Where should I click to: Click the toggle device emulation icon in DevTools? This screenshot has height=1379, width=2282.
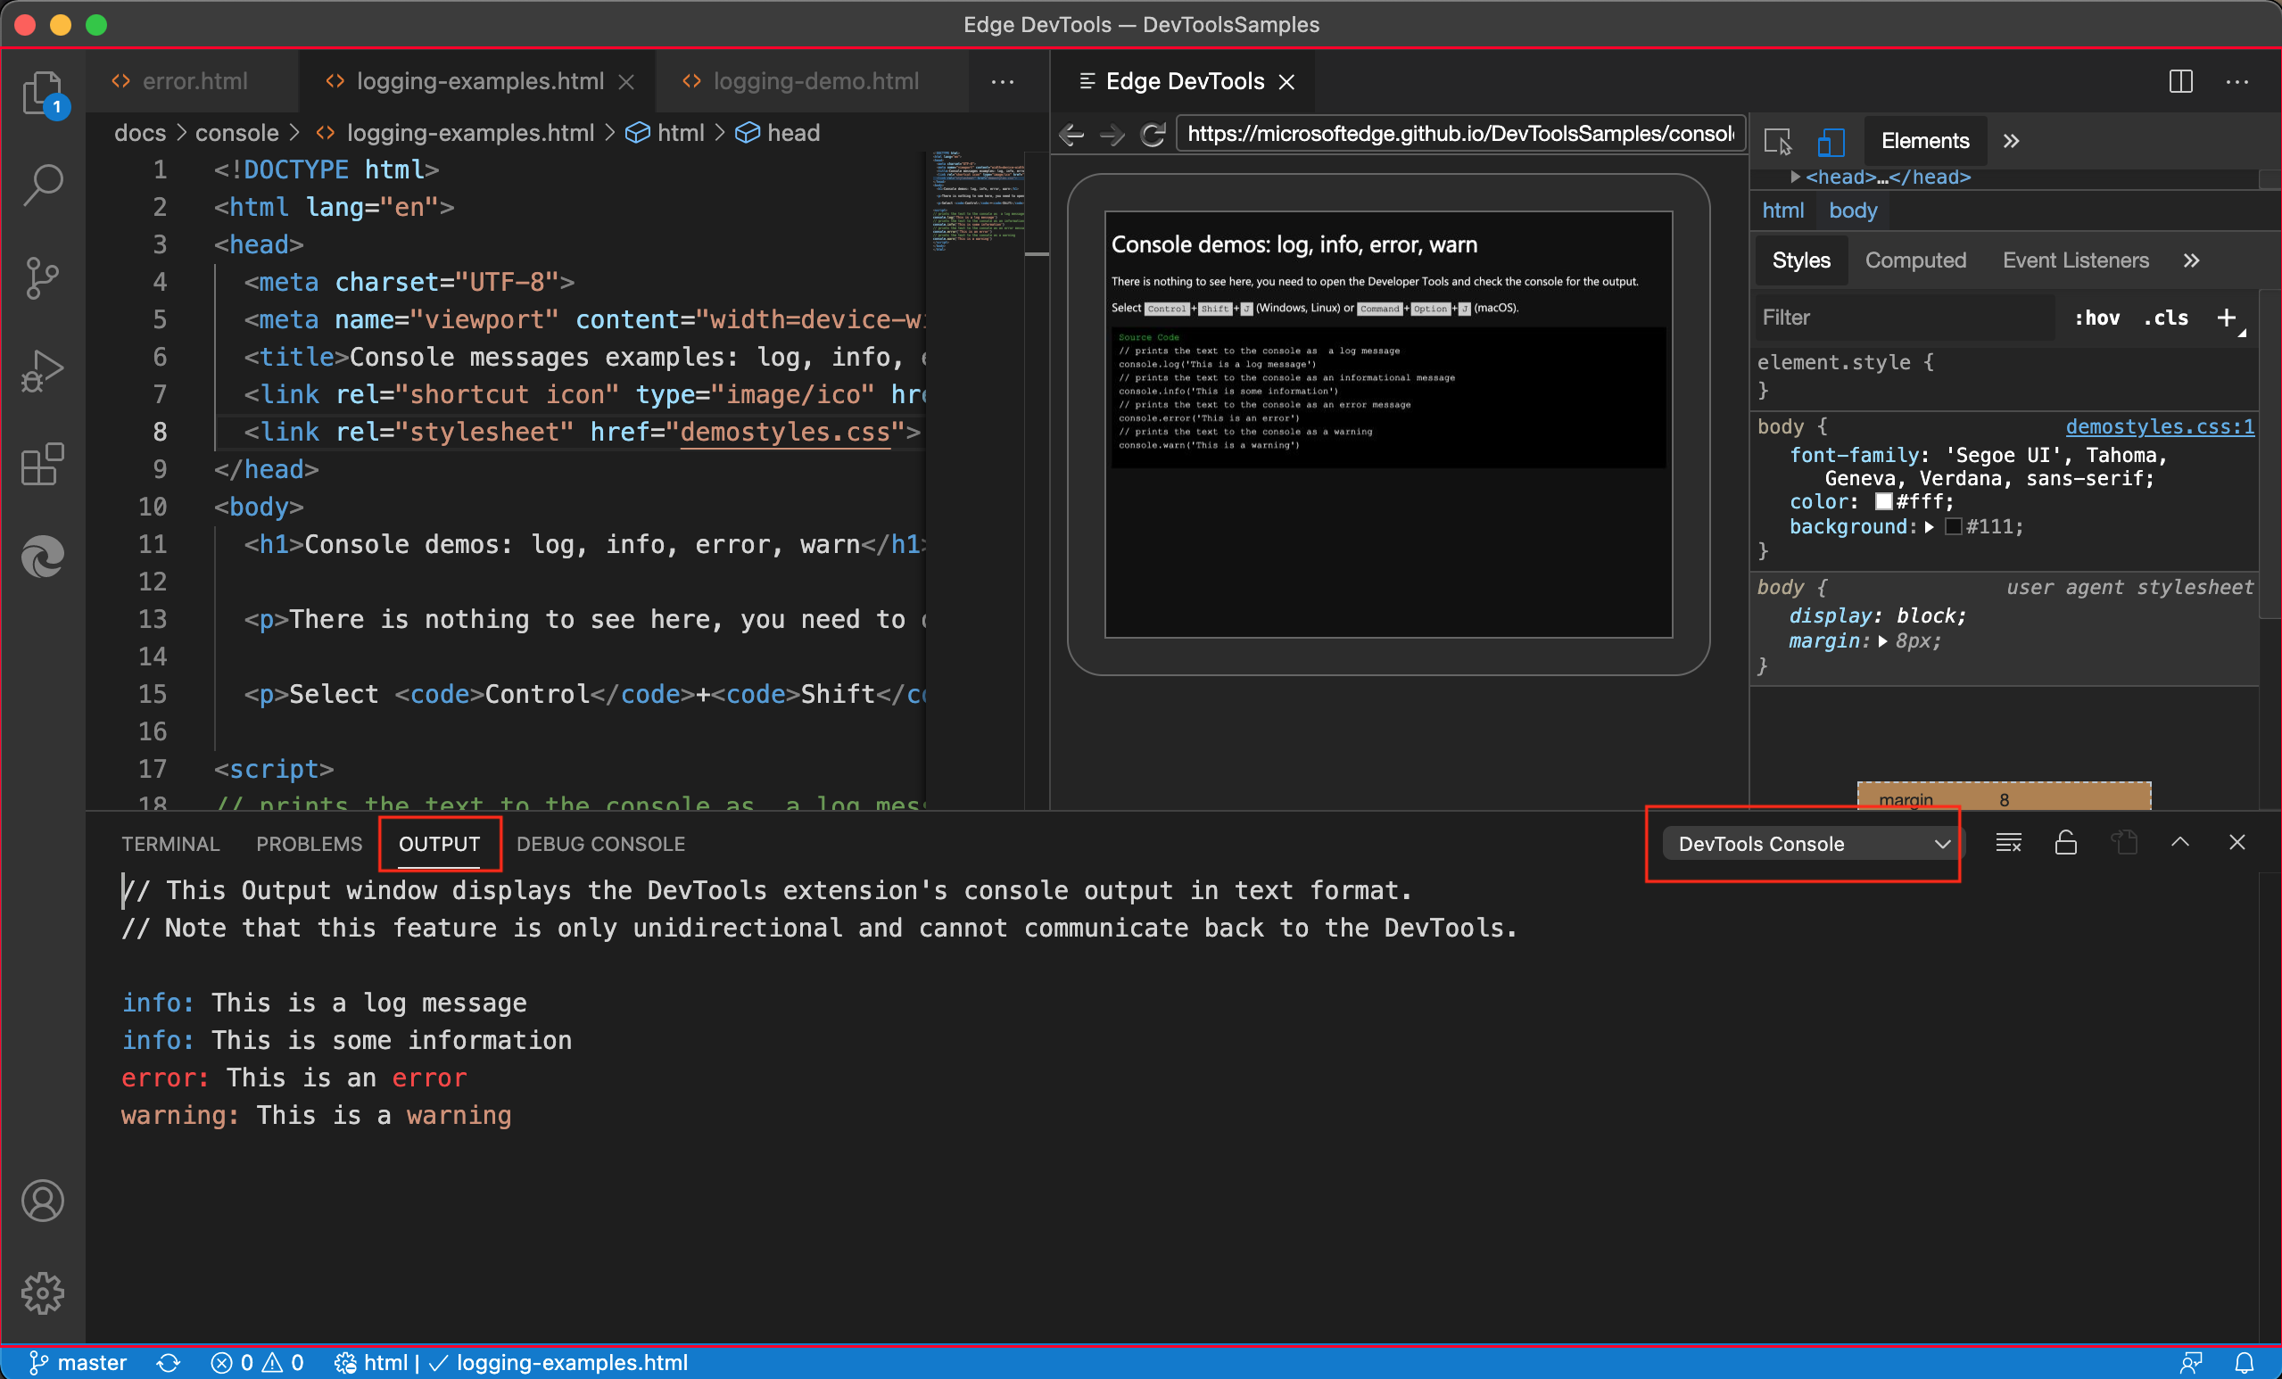(x=1827, y=140)
